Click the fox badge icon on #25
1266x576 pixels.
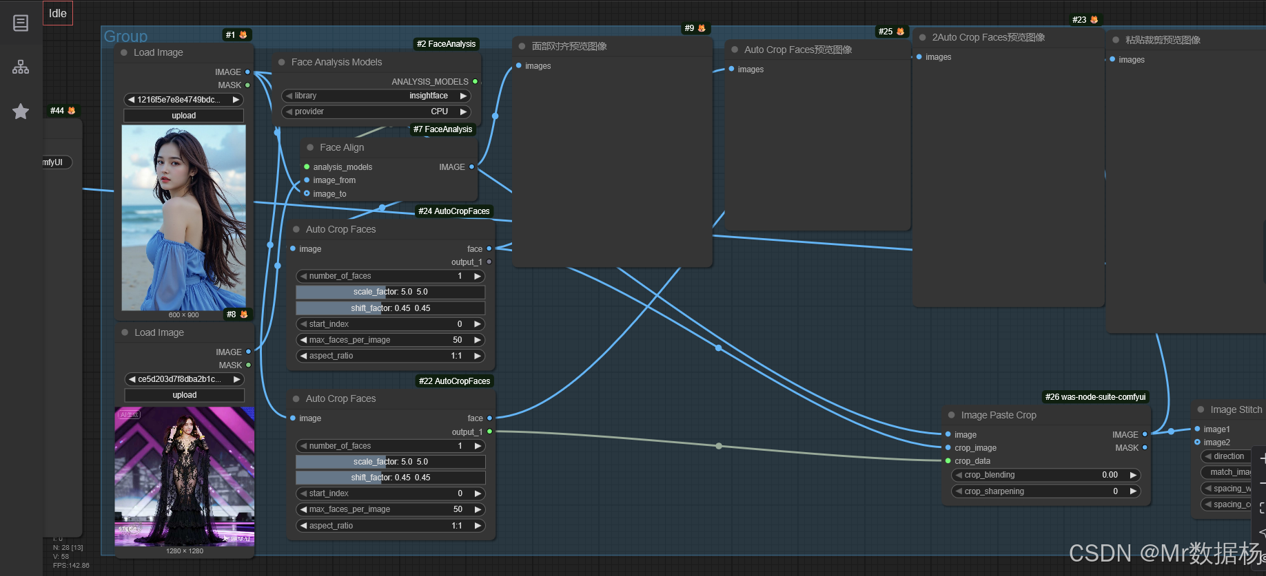(x=900, y=31)
